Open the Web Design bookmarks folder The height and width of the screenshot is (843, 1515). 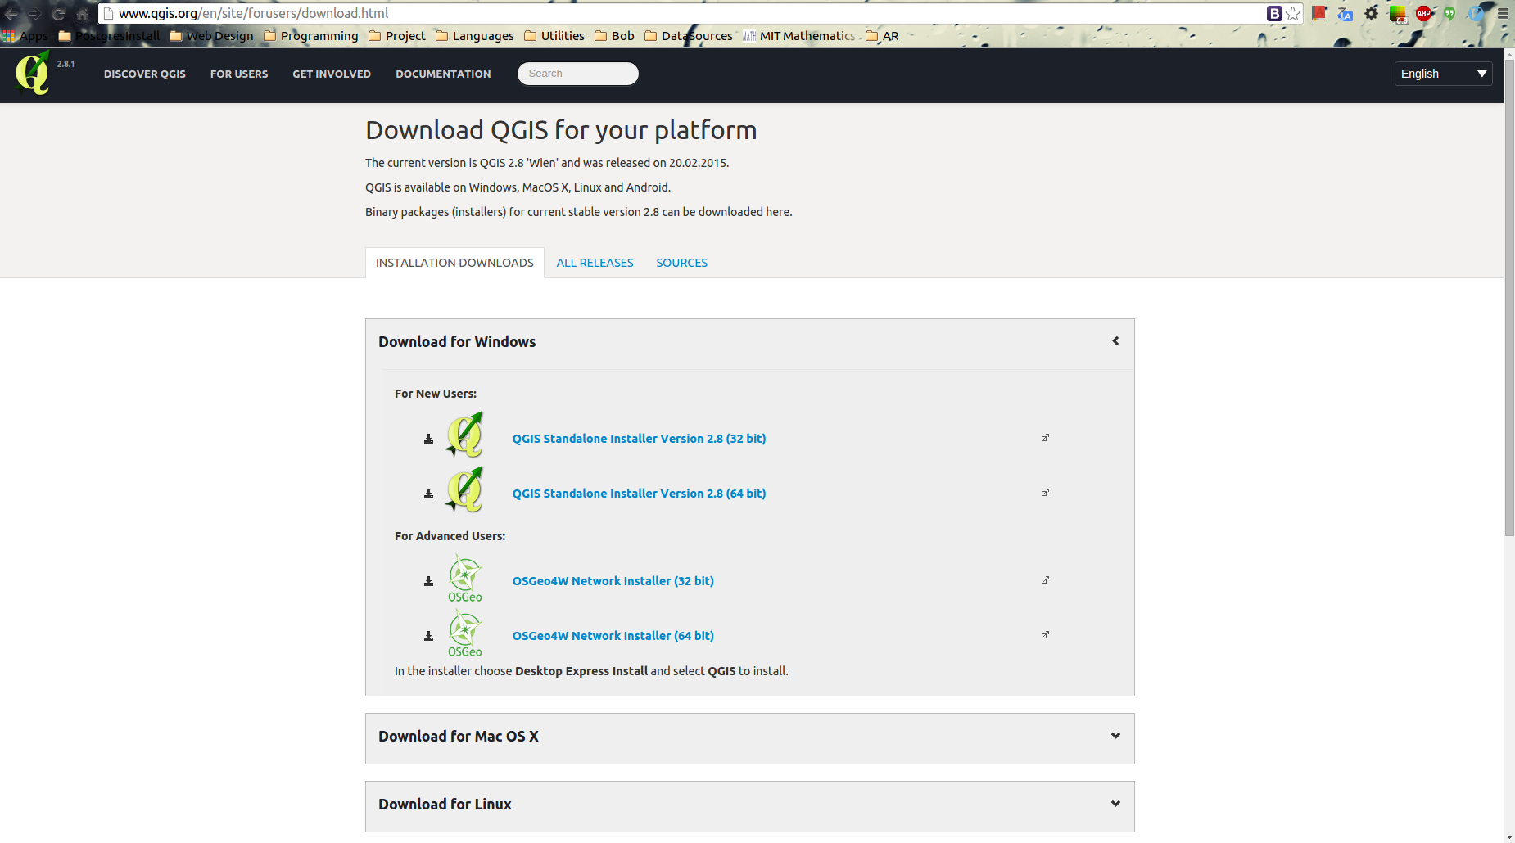[211, 36]
